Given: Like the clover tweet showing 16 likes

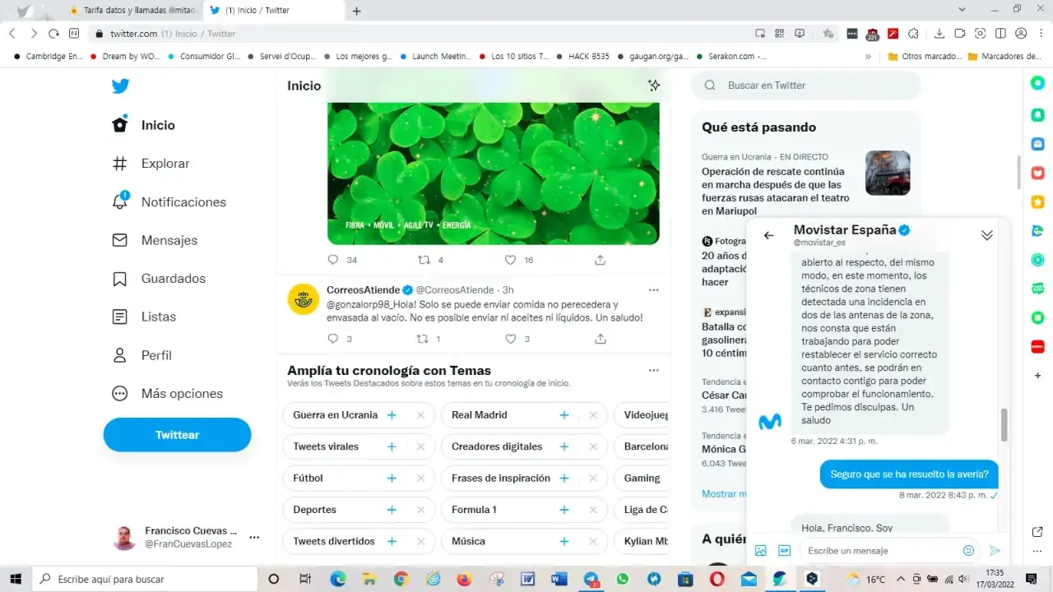Looking at the screenshot, I should [x=510, y=260].
